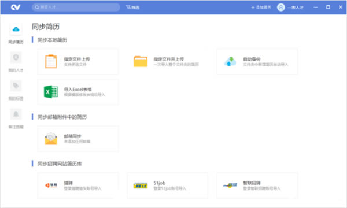The image size is (347, 208).
Task: Click the 自动备份 cloud backup icon
Action: (230, 61)
